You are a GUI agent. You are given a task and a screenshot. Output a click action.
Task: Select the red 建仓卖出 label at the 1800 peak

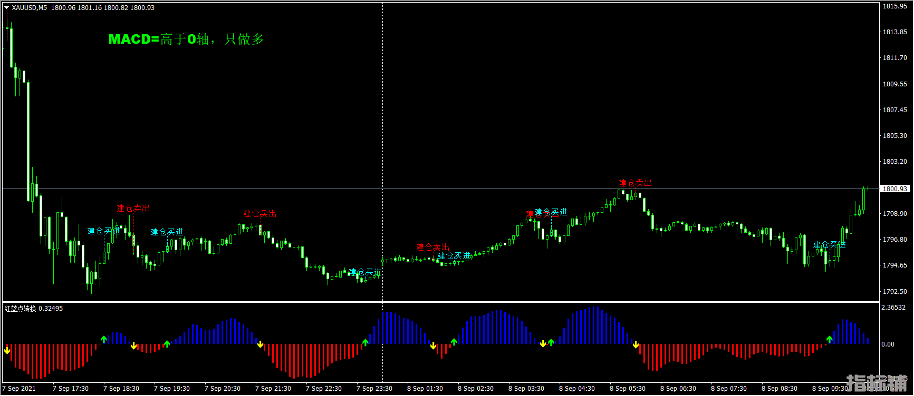(635, 183)
